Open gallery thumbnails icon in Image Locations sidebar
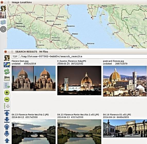 click(x=3, y=15)
